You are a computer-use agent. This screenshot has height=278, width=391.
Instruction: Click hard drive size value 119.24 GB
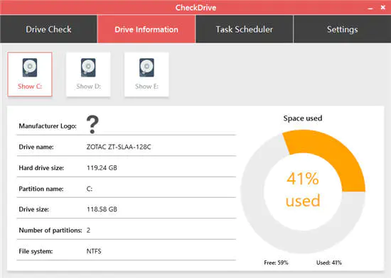click(x=102, y=168)
